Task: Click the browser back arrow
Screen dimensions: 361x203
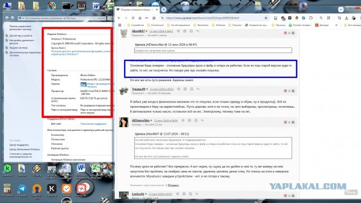Action: click(x=119, y=18)
